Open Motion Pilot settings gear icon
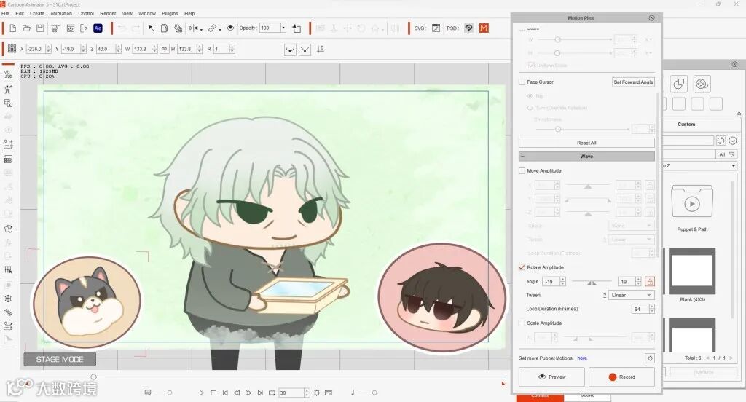The width and height of the screenshot is (746, 402). [x=650, y=358]
